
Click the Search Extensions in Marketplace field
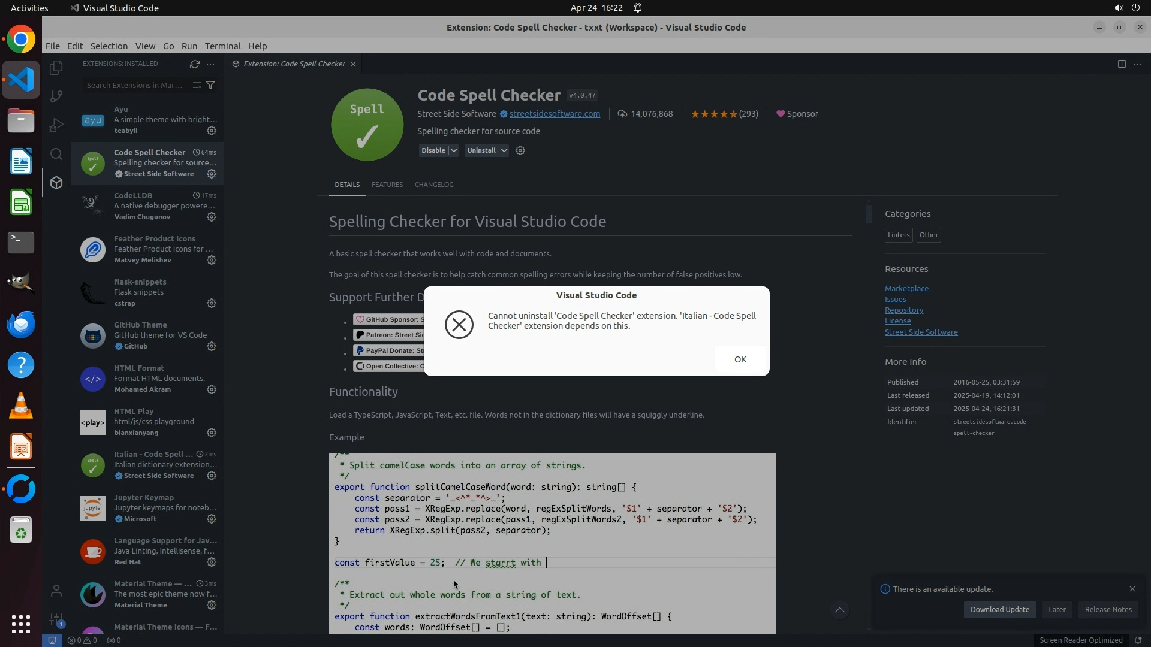tap(135, 85)
